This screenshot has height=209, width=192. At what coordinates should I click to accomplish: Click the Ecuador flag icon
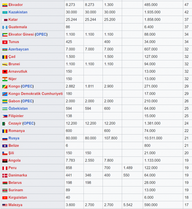pos(5,5)
